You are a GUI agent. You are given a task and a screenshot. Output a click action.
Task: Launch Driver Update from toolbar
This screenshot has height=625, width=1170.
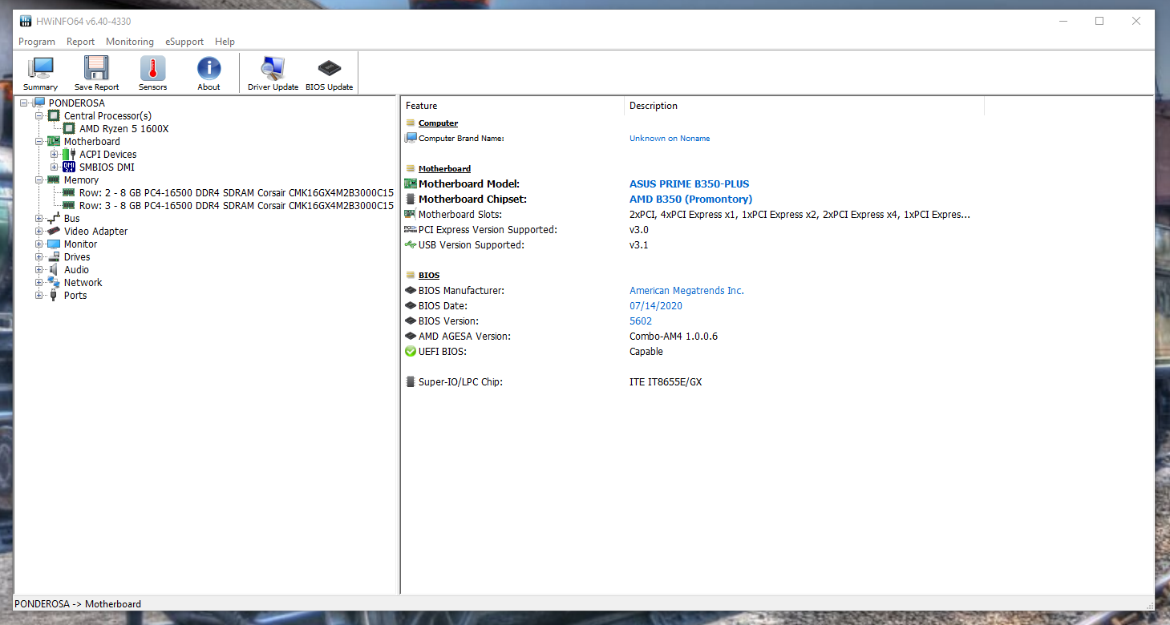273,74
